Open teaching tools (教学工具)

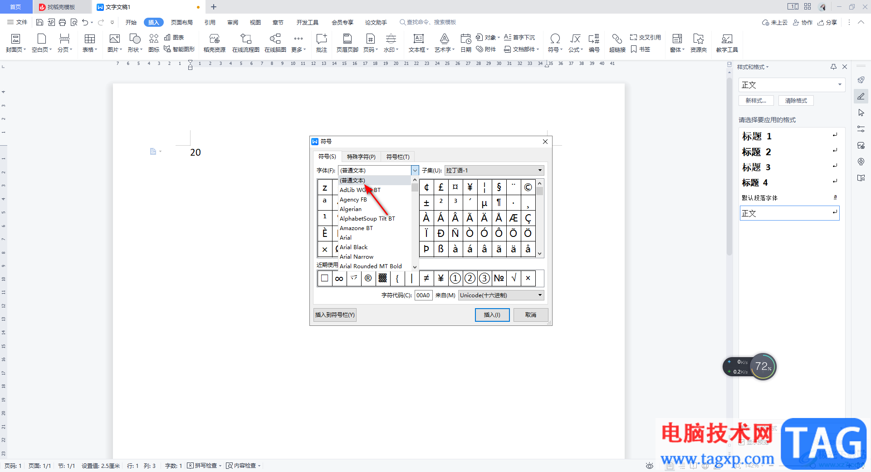pos(727,43)
